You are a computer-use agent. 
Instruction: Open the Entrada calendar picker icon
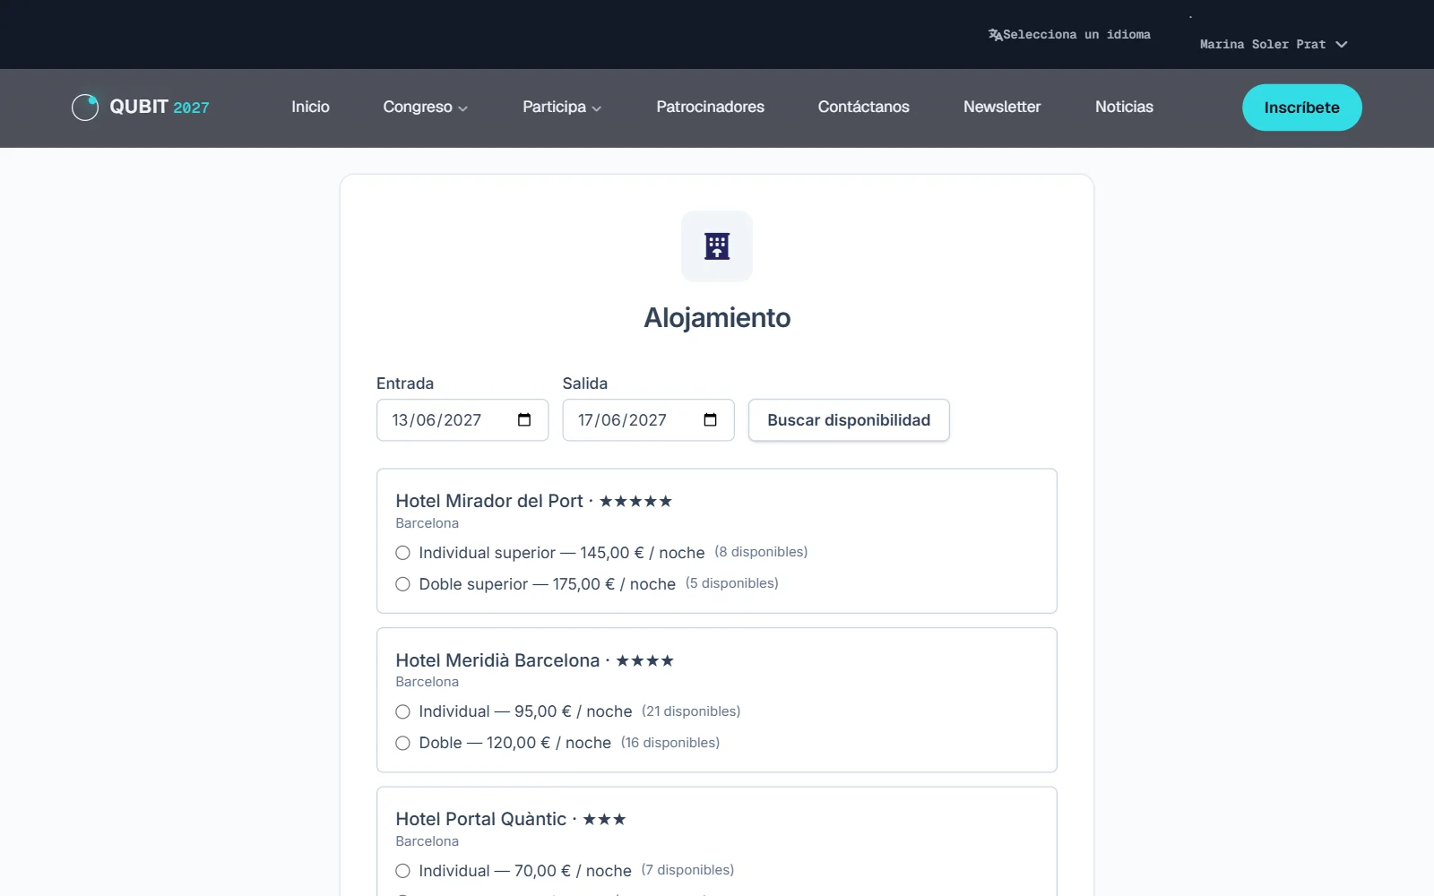click(524, 419)
